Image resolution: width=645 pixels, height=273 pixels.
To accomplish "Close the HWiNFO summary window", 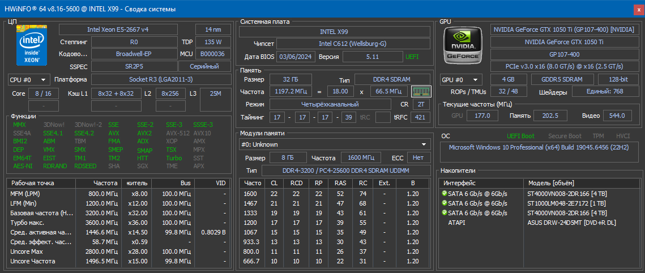I will [x=638, y=9].
